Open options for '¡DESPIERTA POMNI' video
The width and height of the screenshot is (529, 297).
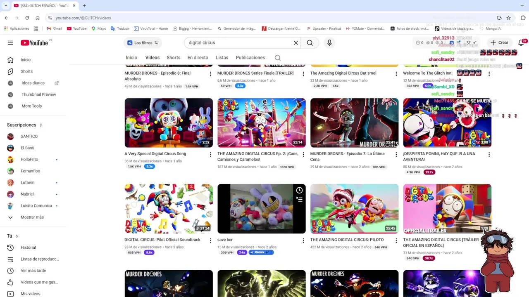click(x=489, y=154)
